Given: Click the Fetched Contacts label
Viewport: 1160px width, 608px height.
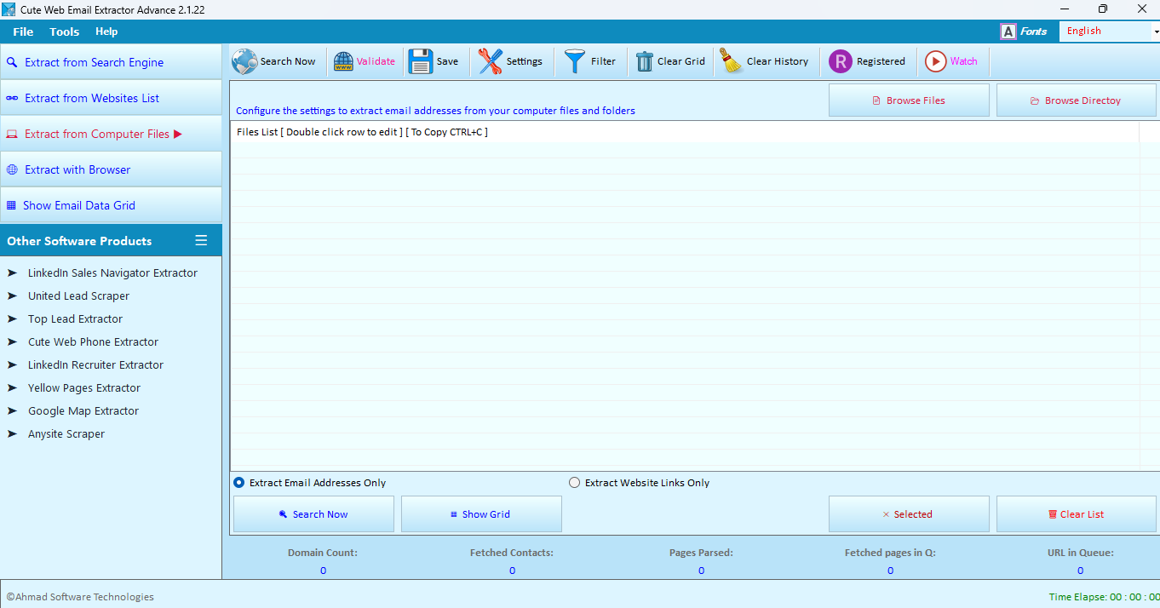Looking at the screenshot, I should (512, 553).
